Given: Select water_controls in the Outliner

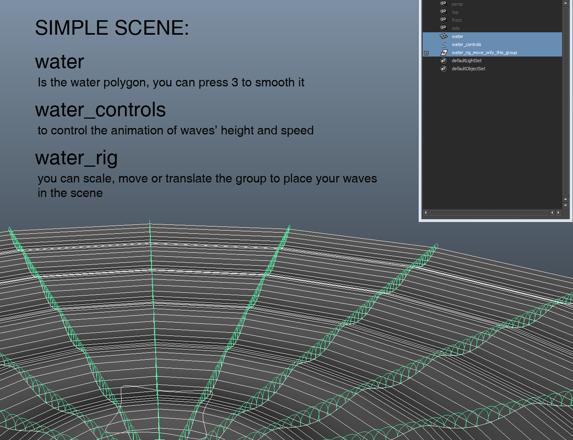Looking at the screenshot, I should [466, 44].
